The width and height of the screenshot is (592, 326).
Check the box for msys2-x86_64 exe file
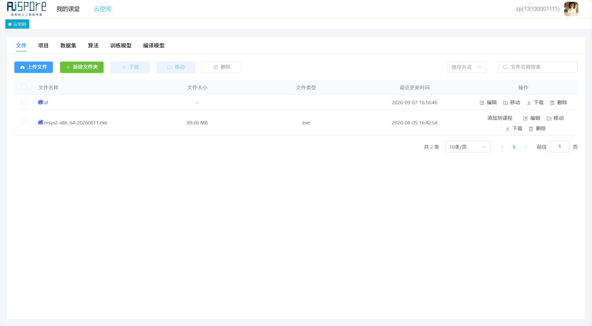(24, 122)
